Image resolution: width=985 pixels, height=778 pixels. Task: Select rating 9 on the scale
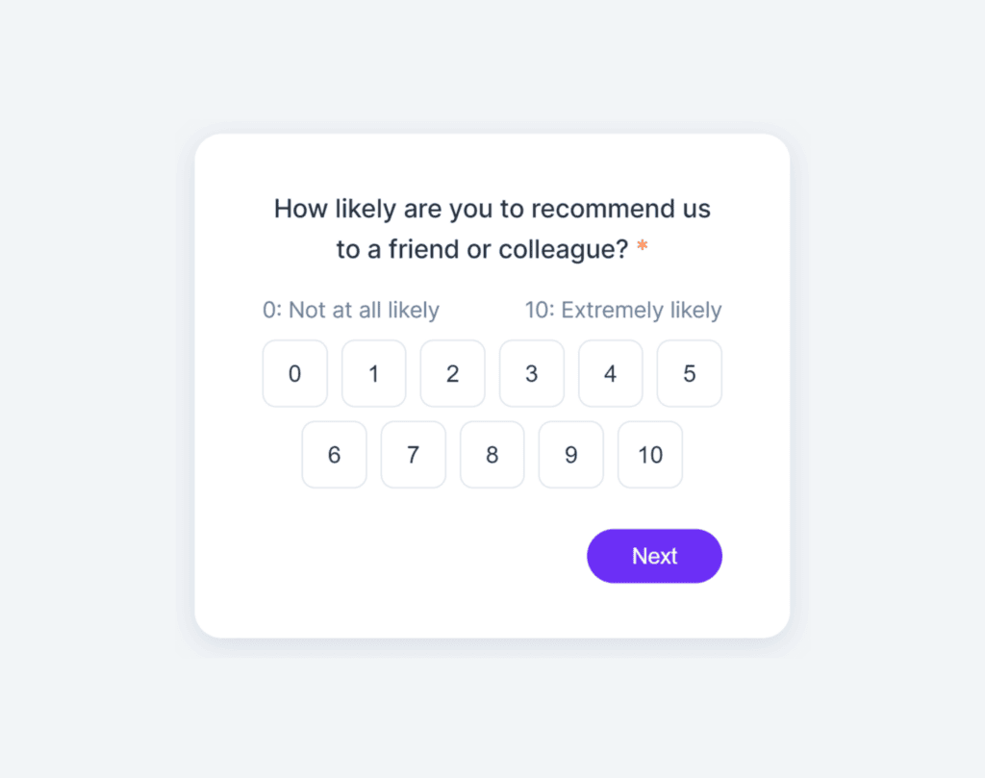tap(570, 454)
